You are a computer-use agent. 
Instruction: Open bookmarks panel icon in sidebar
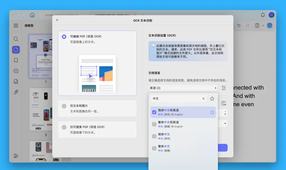pyautogui.click(x=16, y=60)
